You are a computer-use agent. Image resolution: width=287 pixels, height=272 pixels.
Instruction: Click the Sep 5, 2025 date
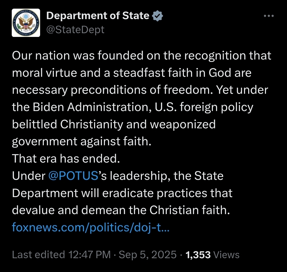pyautogui.click(x=147, y=255)
